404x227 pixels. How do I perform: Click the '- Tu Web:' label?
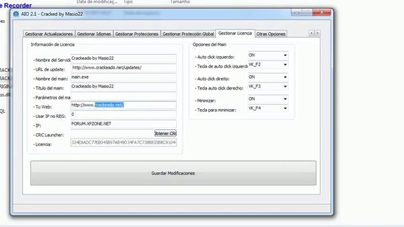[x=42, y=107]
